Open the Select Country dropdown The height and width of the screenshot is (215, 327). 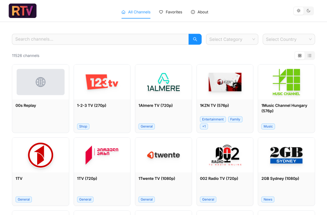tap(289, 39)
